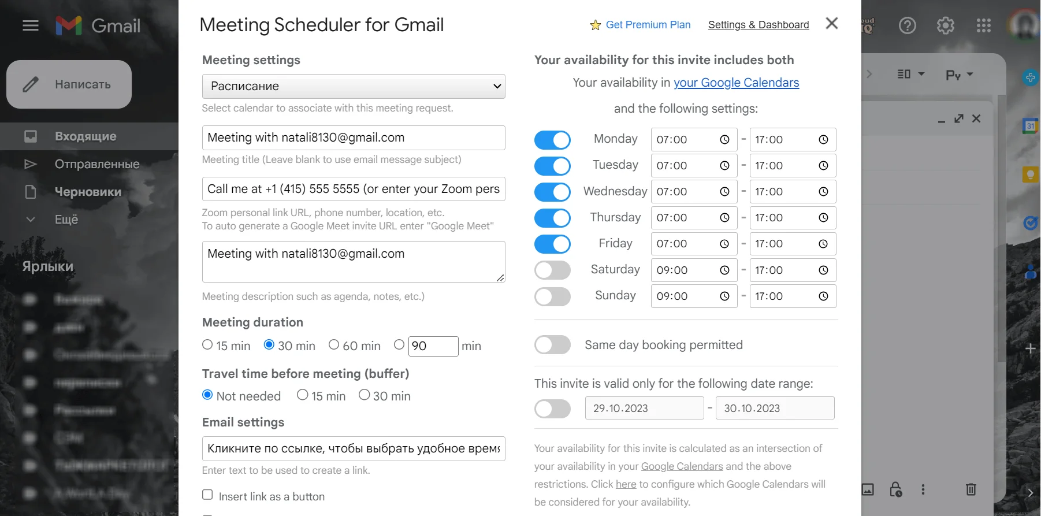Image resolution: width=1041 pixels, height=516 pixels.
Task: Click the trash icon to discard draft
Action: [x=971, y=489]
